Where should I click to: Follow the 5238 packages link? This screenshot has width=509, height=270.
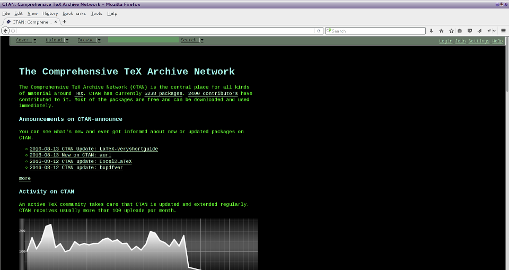[x=163, y=93]
